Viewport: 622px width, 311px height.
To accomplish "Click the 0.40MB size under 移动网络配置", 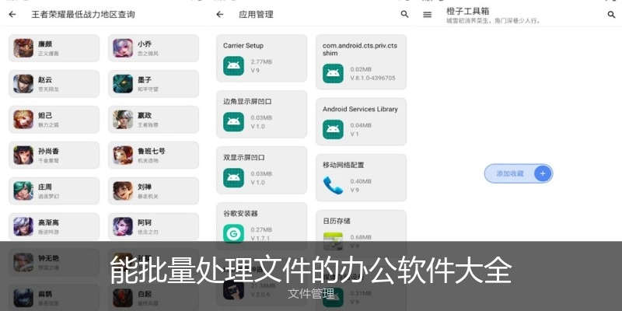I will (361, 181).
